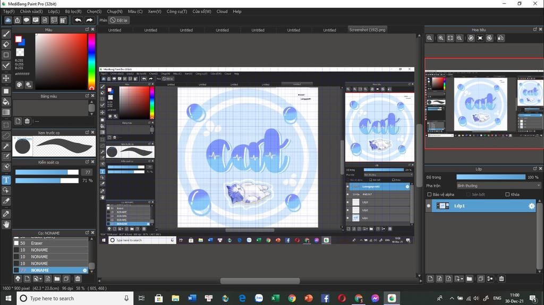The image size is (544, 305).
Task: Open the Cloud menu
Action: 222,12
